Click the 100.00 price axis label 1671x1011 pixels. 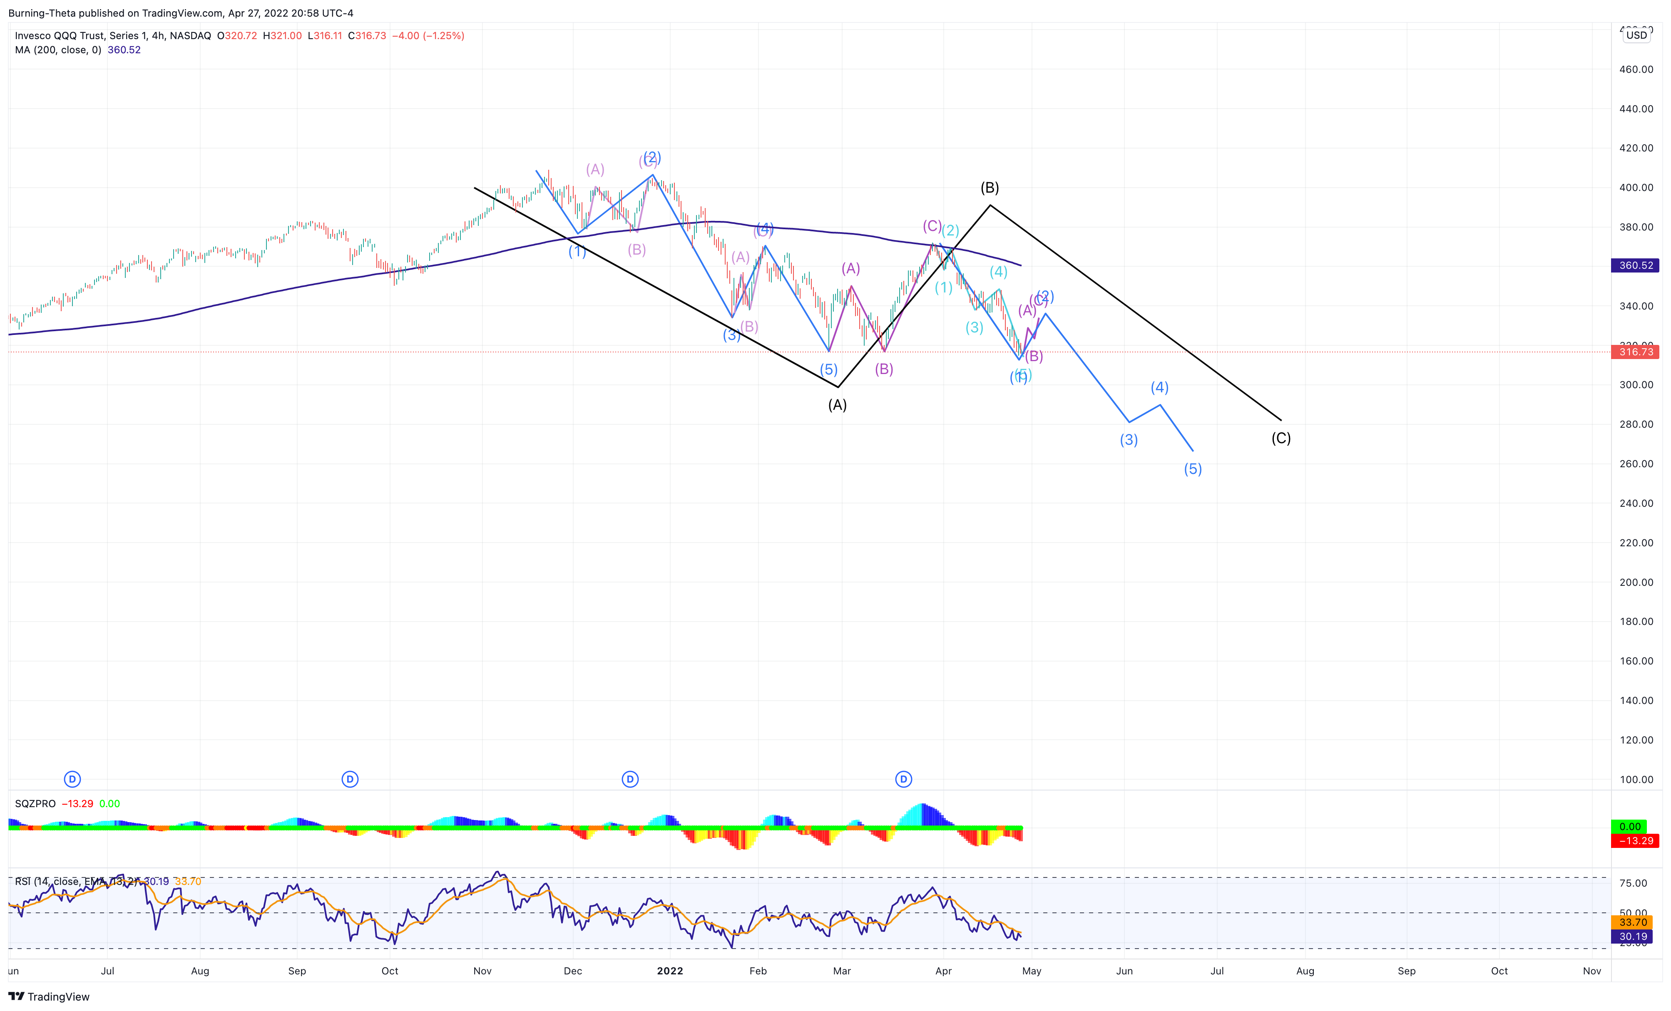pos(1636,779)
